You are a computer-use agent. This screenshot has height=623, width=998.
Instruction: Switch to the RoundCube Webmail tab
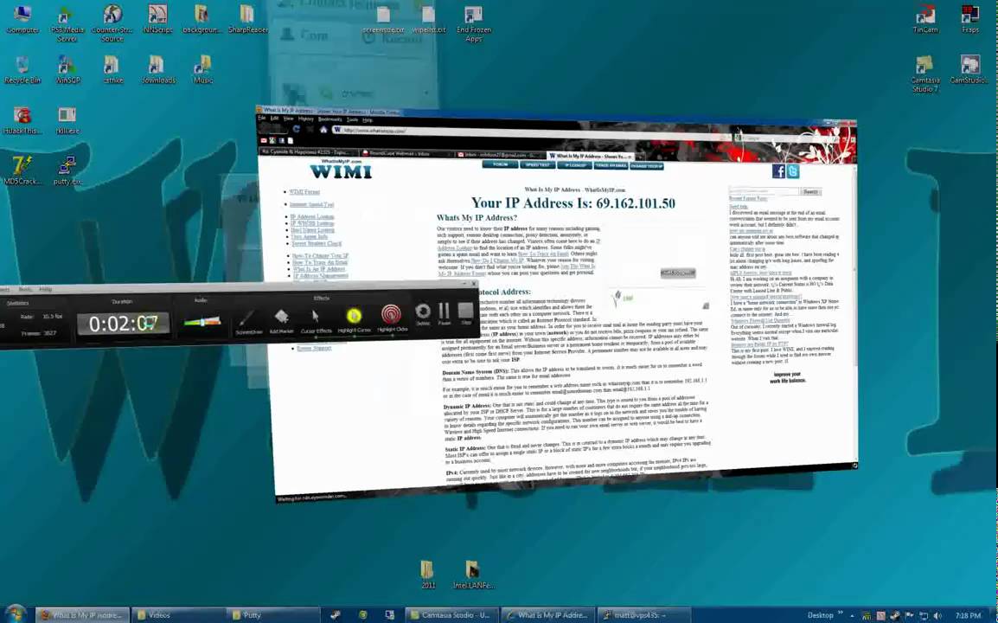(x=406, y=153)
